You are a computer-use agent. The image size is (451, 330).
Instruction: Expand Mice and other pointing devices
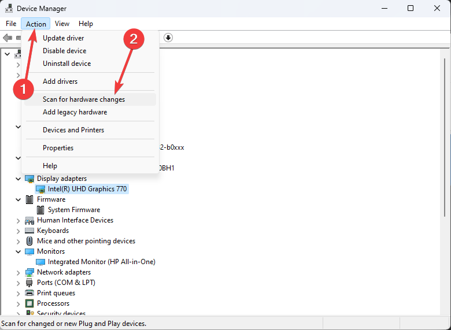18,241
